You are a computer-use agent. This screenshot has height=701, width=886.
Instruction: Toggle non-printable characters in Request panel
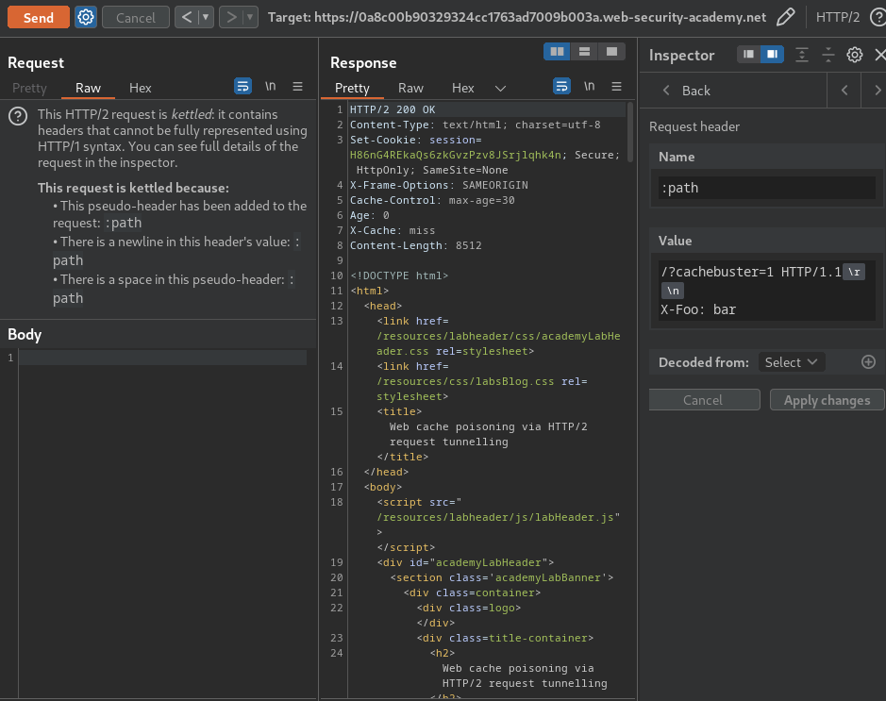tap(271, 87)
